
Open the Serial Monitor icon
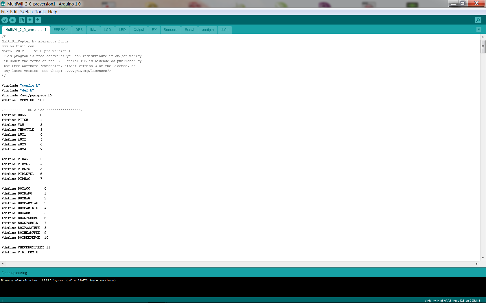[478, 20]
